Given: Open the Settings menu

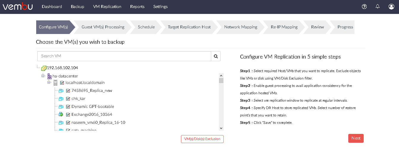Looking at the screenshot, I should [160, 7].
